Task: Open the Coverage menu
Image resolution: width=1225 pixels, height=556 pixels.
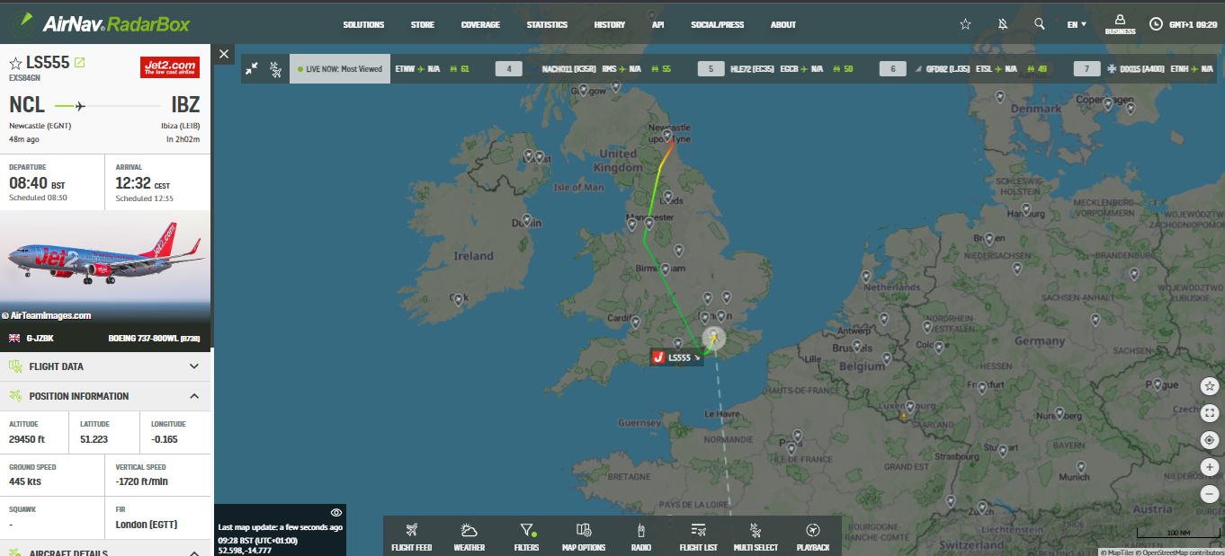Action: click(480, 24)
